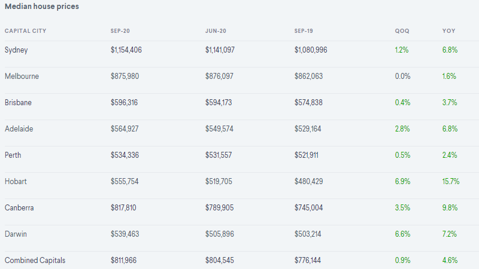The image size is (479, 269).
Task: Select the Combined Capitals row label
Action: point(35,261)
